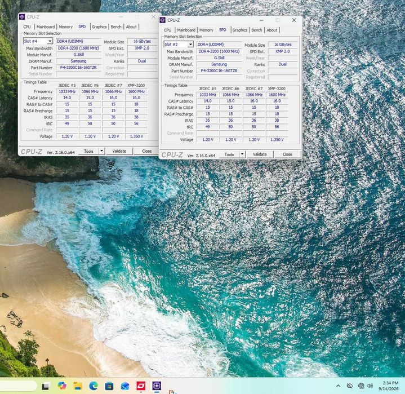This screenshot has height=394, width=405.
Task: Open Bench tab in left CPU-Z window
Action: point(116,27)
